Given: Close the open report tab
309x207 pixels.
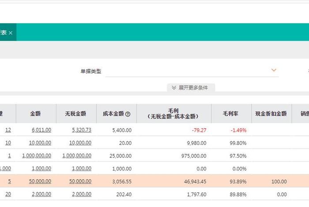Looking at the screenshot, I should point(11,33).
